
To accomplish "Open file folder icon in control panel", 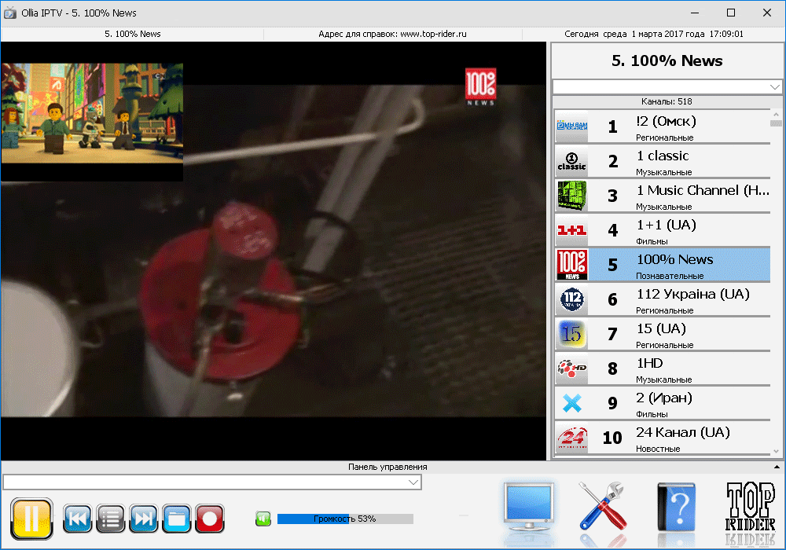I will tap(176, 519).
